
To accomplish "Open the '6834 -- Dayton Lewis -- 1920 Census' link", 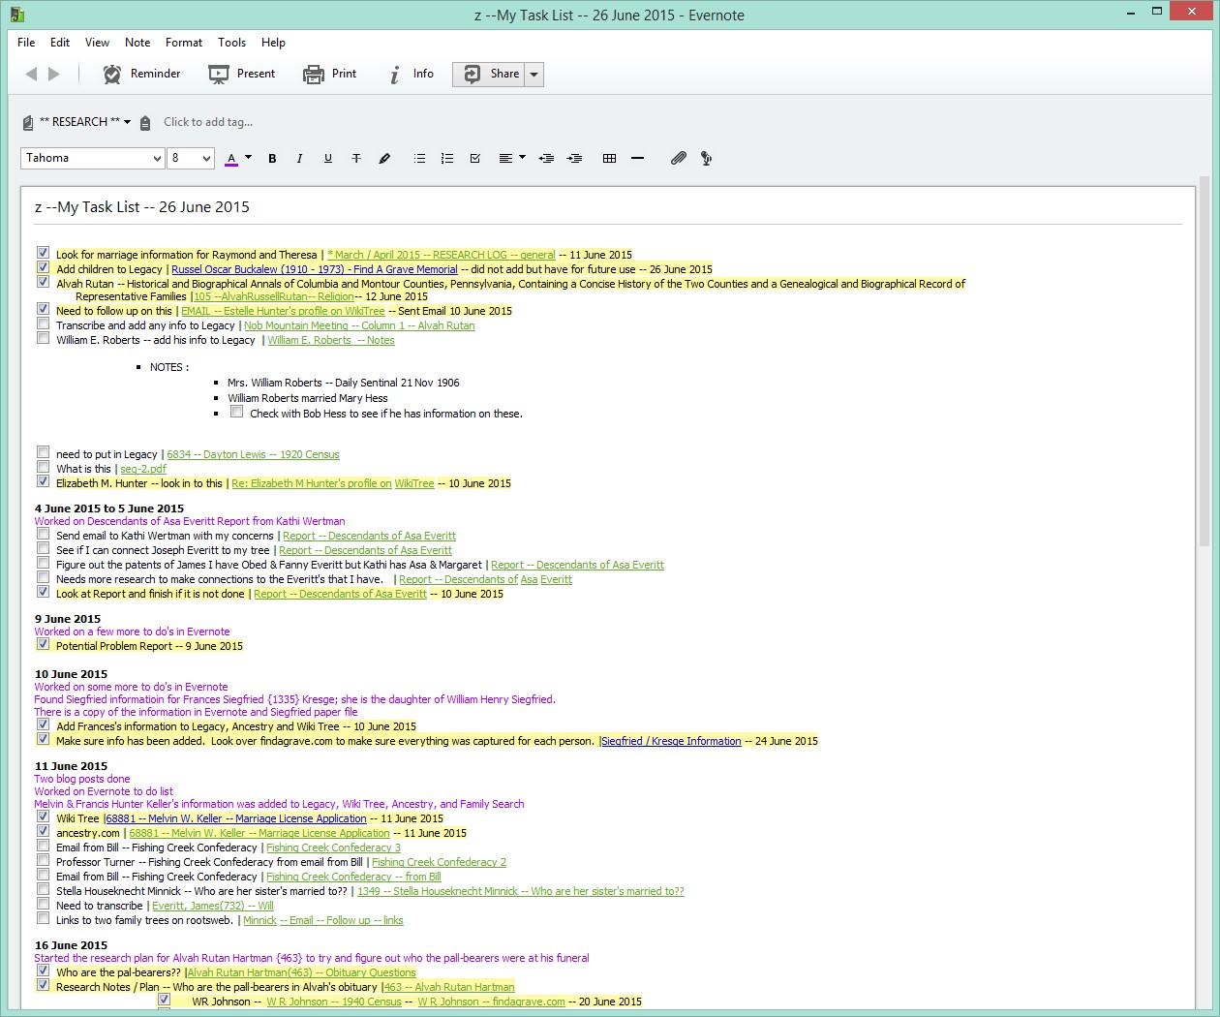I will [x=253, y=454].
